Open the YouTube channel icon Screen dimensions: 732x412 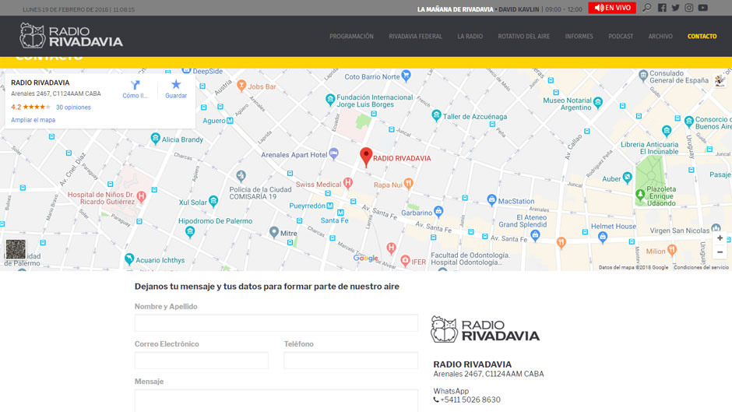click(702, 8)
